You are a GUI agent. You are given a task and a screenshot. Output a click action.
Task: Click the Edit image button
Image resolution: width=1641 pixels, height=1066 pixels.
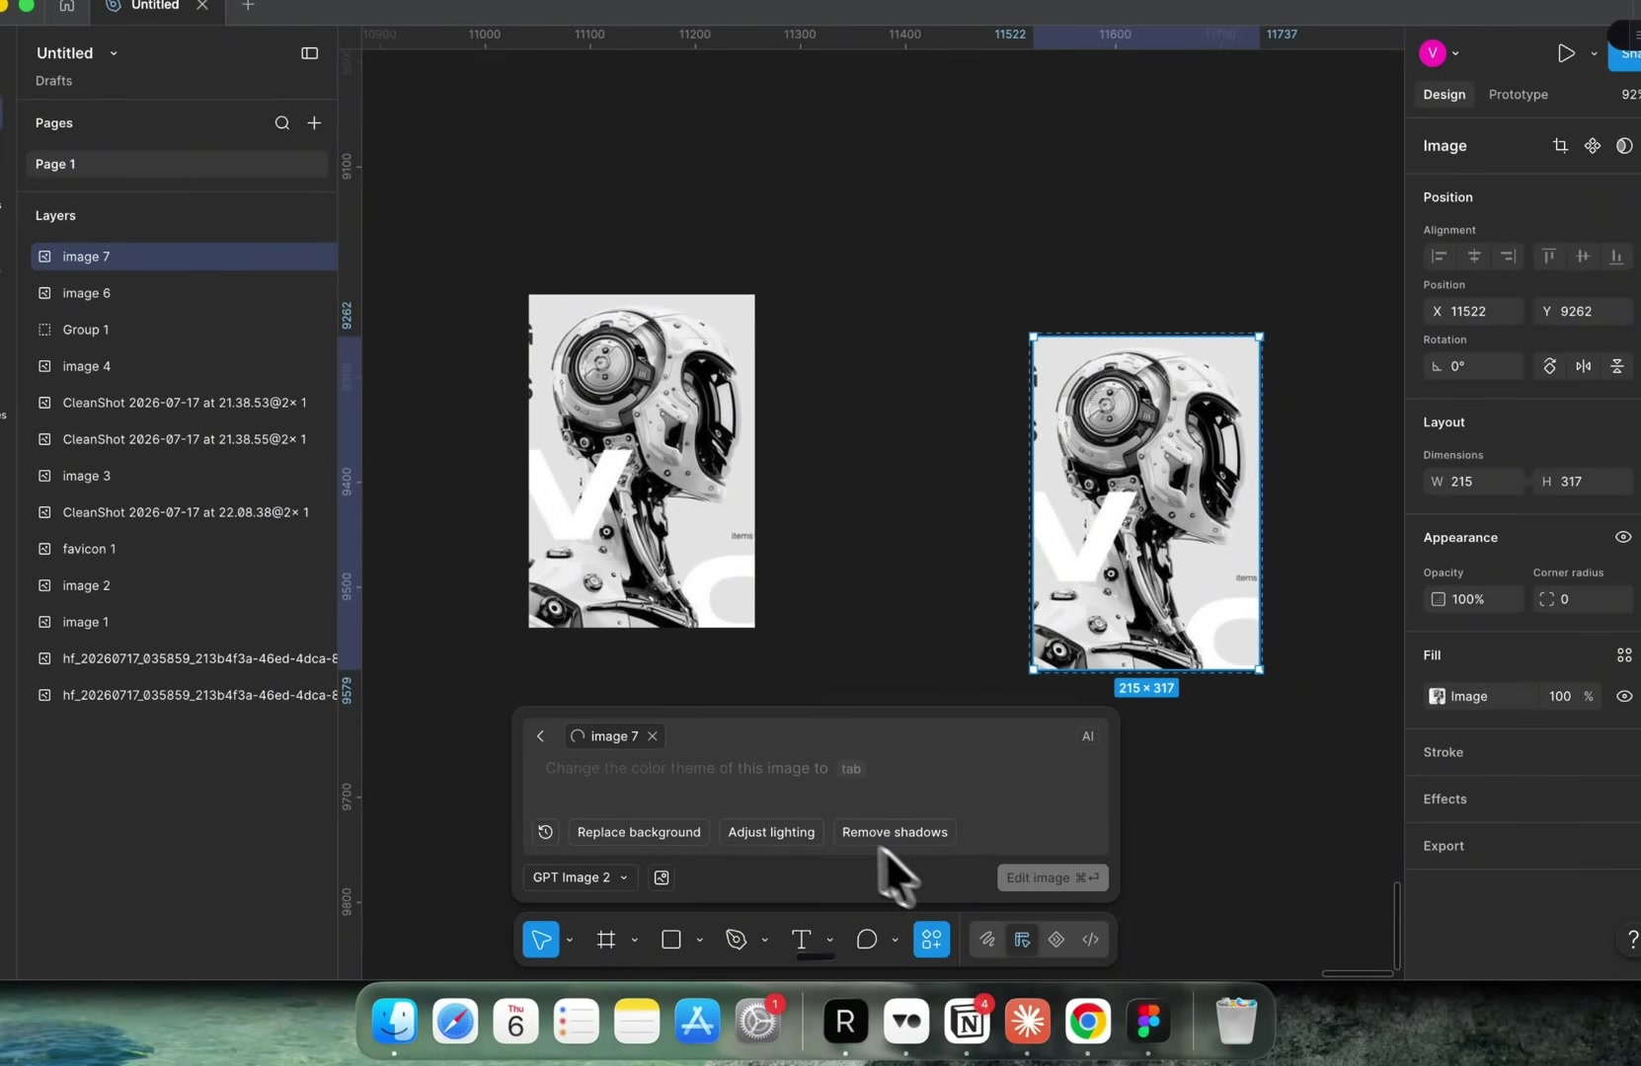point(1053,877)
